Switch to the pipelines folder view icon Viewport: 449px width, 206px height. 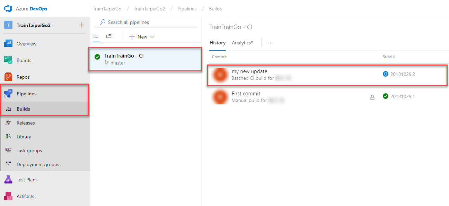point(109,36)
